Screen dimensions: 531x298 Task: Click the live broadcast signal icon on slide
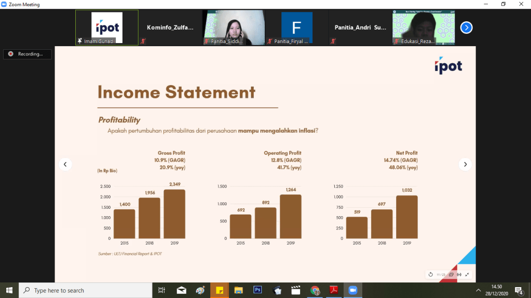(x=459, y=274)
